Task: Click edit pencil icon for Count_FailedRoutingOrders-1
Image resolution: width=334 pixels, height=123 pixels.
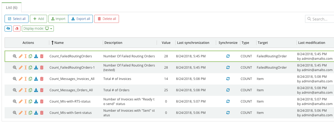Action: [21, 68]
